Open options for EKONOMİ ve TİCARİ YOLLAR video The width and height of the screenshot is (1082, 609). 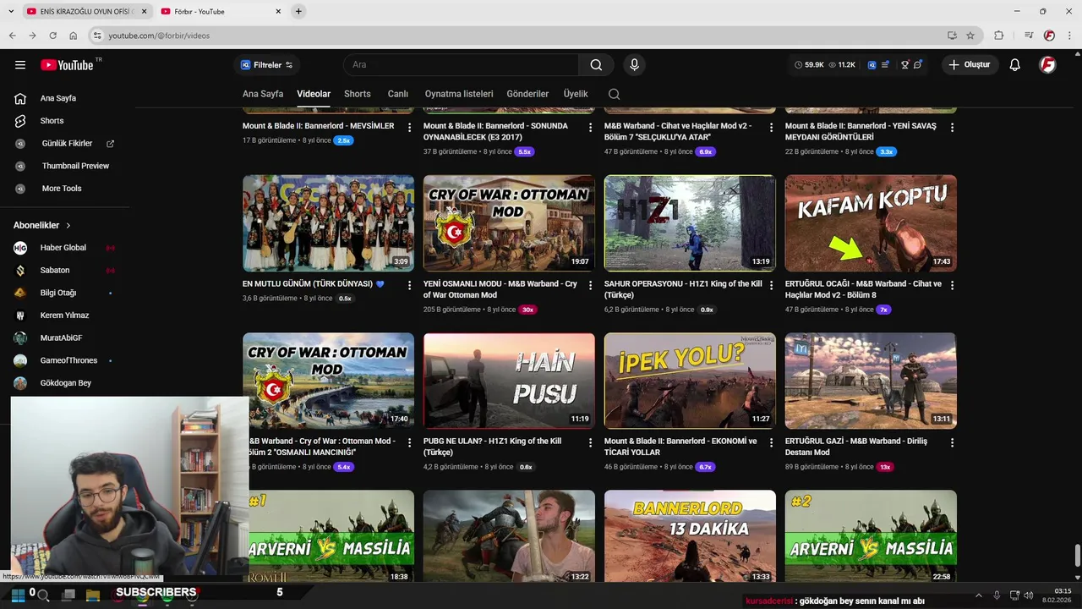(x=771, y=443)
